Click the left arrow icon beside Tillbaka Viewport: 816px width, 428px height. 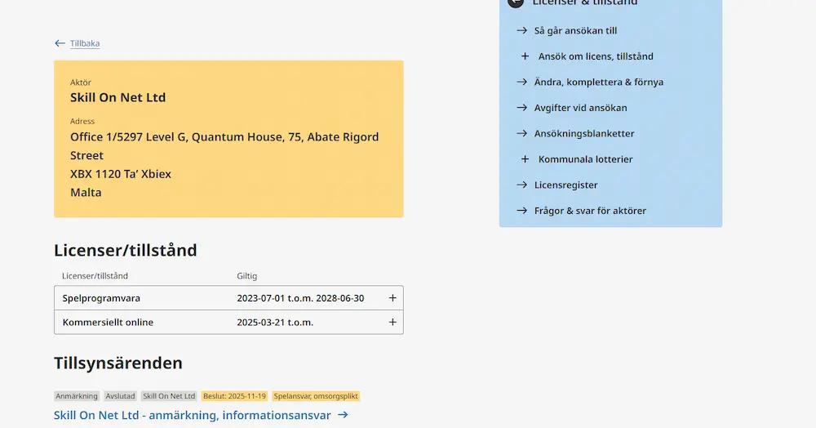coord(60,43)
